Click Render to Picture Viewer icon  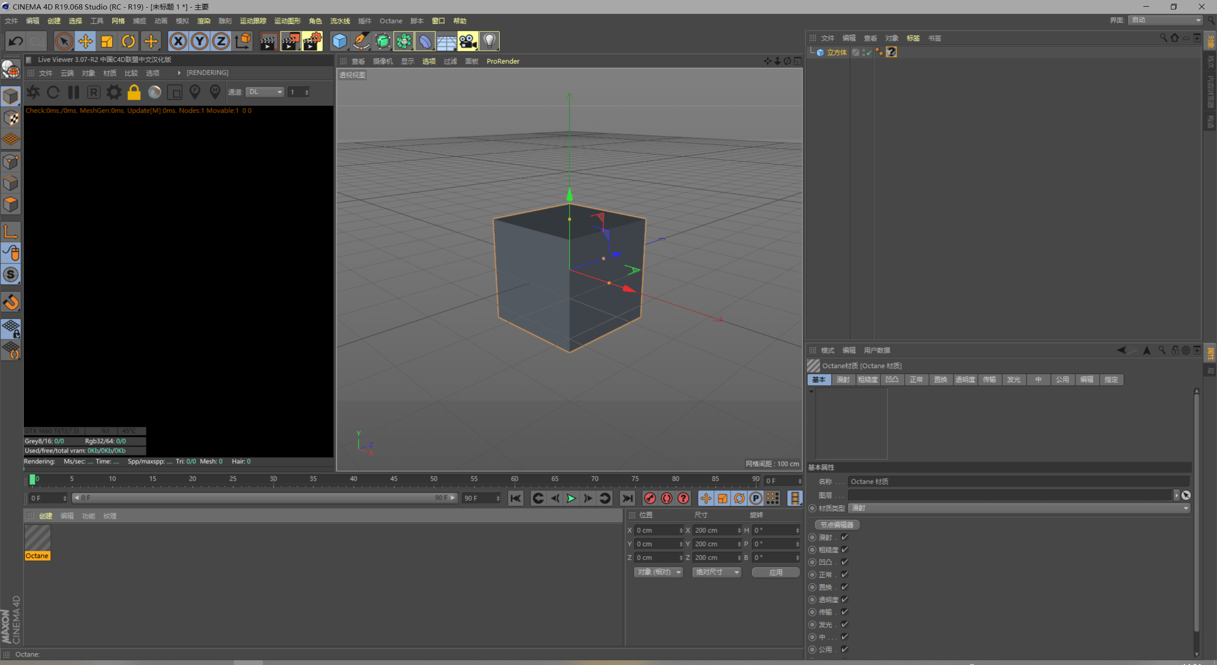click(290, 41)
